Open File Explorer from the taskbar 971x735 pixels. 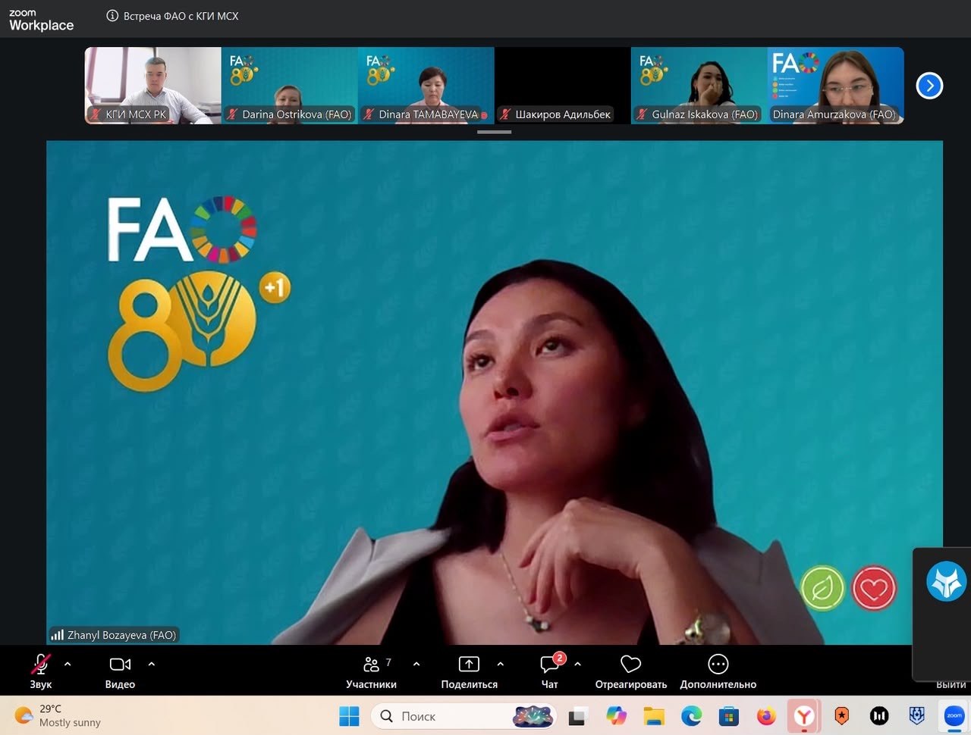[653, 716]
